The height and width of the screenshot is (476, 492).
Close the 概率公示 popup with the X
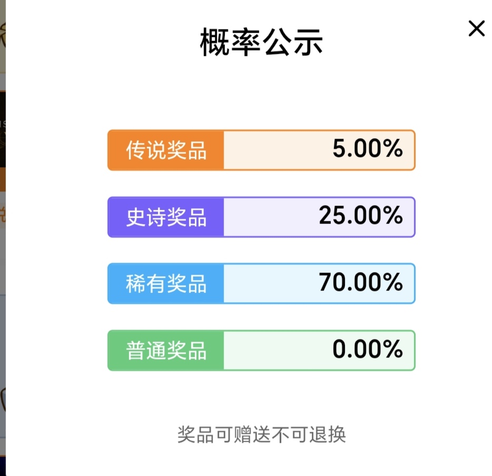(476, 28)
